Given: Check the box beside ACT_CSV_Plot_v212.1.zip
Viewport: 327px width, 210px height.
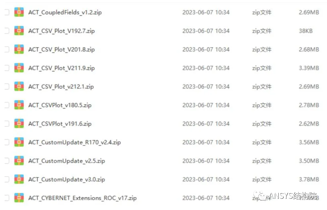Looking at the screenshot, I should [7, 87].
